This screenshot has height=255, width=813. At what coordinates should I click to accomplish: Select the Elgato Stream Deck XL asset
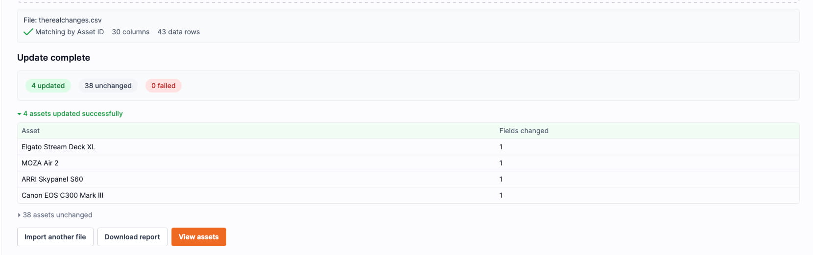pos(58,147)
